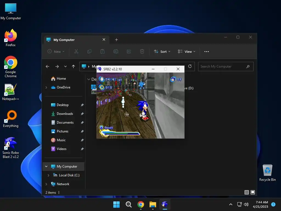Open the notification badge in system tray
The width and height of the screenshot is (281, 211).
click(273, 204)
